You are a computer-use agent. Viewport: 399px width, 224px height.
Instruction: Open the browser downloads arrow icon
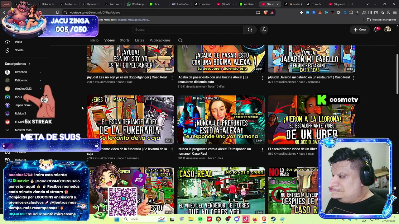(x=357, y=12)
